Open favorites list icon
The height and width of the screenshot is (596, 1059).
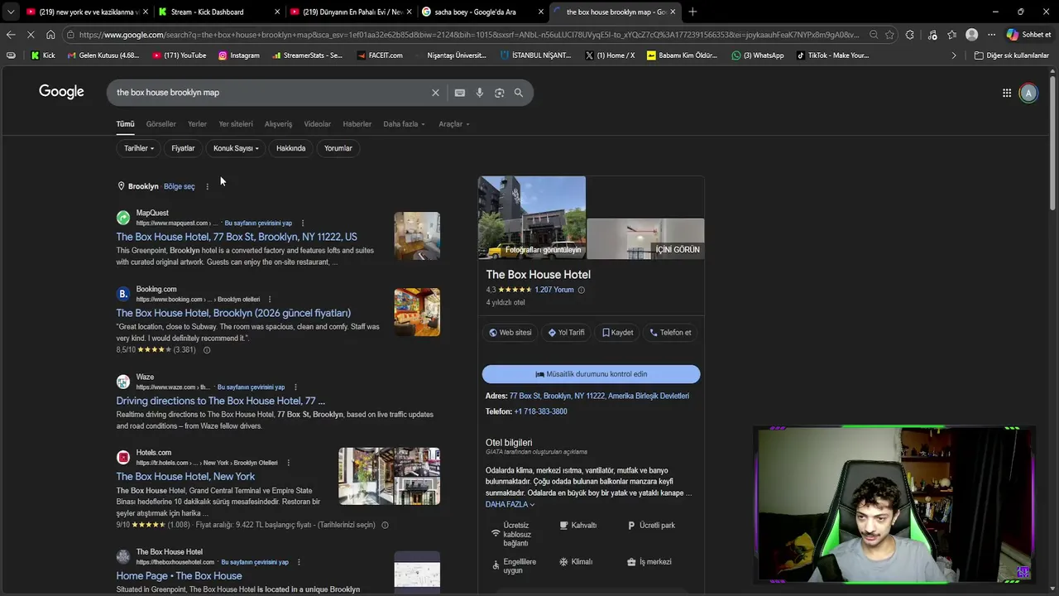952,35
